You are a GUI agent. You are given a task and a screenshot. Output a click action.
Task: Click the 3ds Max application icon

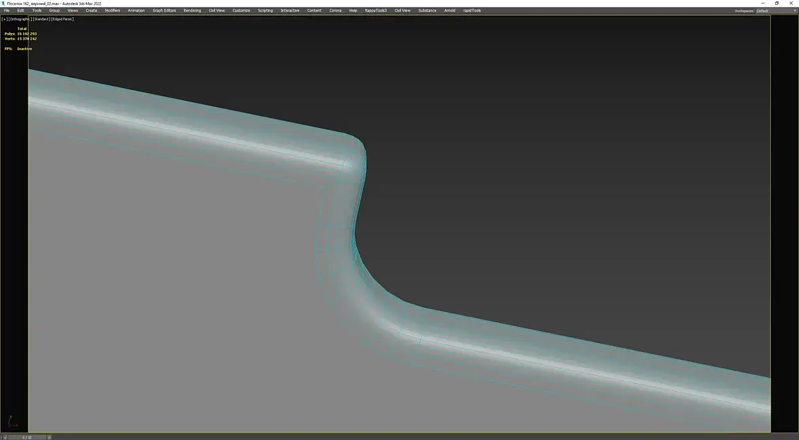click(x=3, y=3)
